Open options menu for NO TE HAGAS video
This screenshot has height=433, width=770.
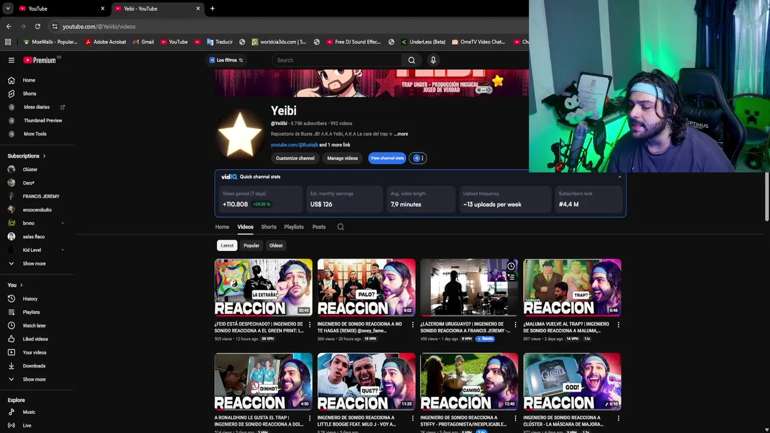[413, 325]
